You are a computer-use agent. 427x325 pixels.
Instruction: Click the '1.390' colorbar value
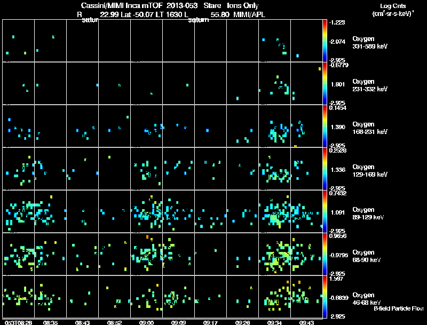click(338, 127)
